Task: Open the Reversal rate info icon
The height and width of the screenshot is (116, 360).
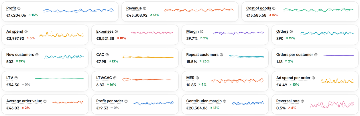Action: pos(302,101)
